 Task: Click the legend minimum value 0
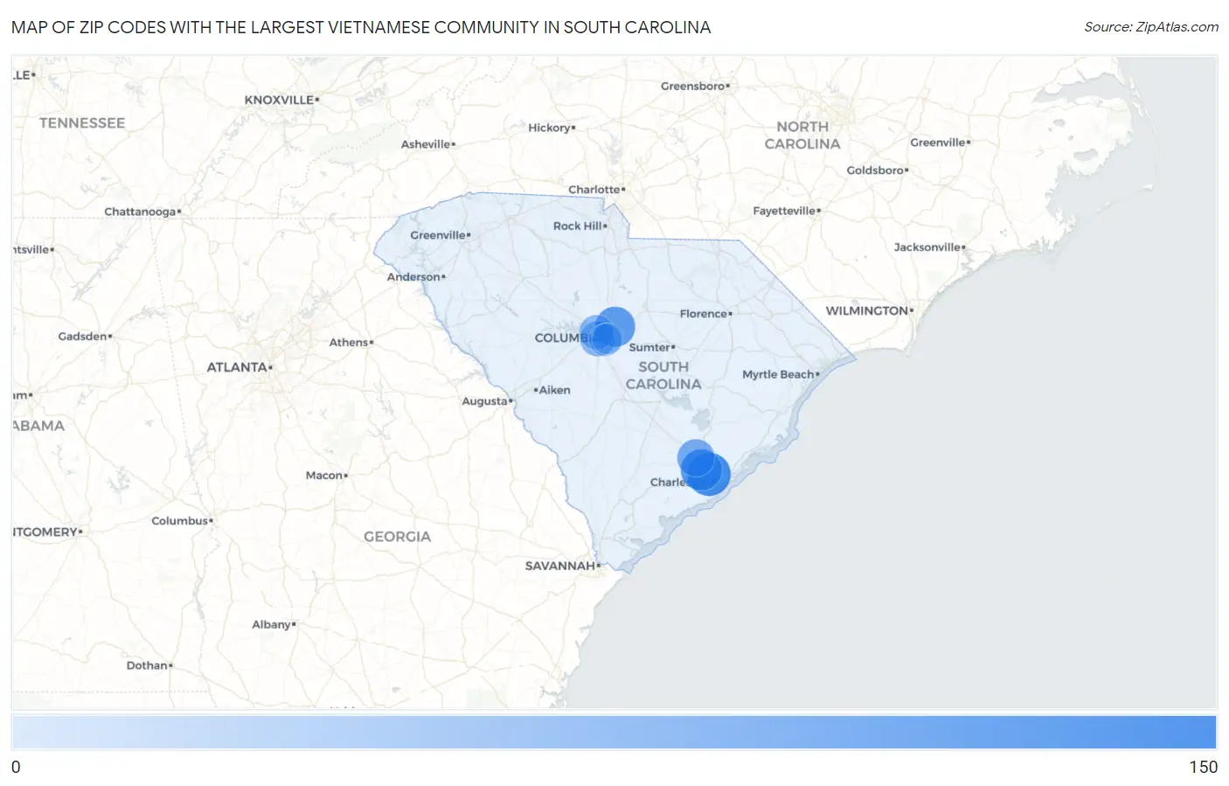pos(16,767)
